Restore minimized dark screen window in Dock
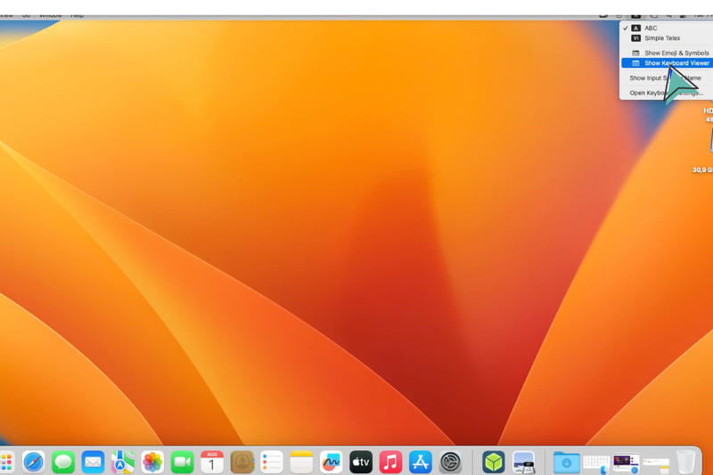The height and width of the screenshot is (475, 713). [627, 463]
